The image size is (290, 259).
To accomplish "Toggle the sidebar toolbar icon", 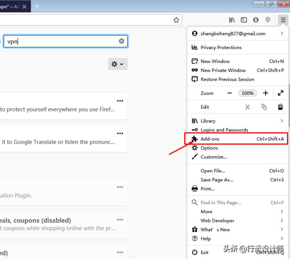I will coord(244,20).
